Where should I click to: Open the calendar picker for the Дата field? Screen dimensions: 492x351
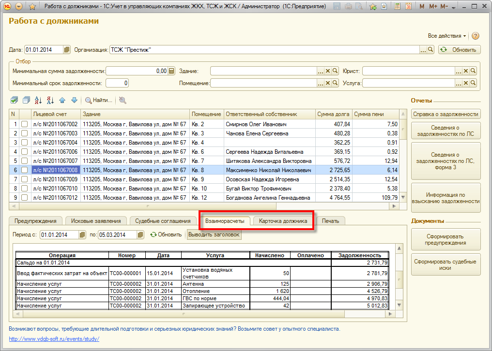coord(66,49)
